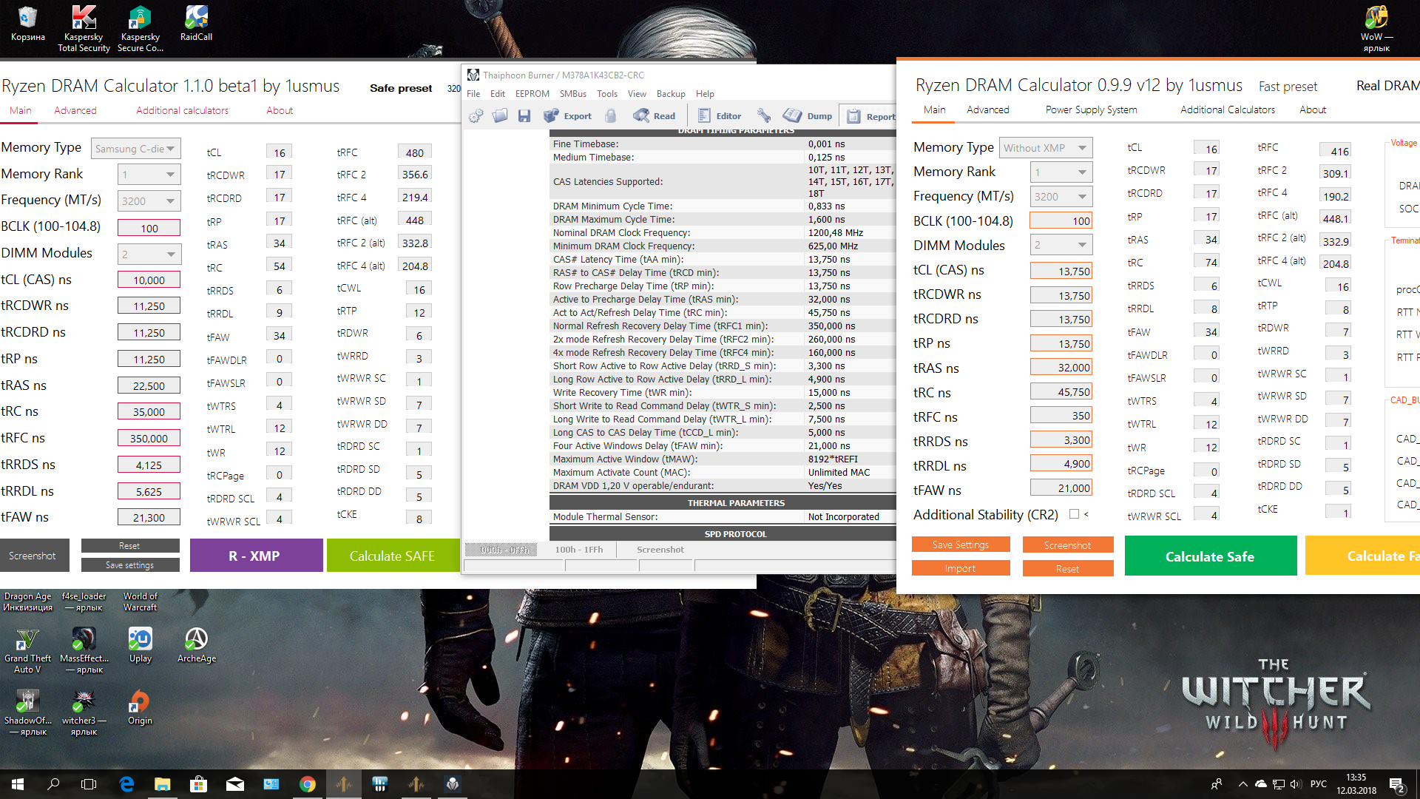Toggle Additional Stability (CR2) checkbox

click(x=1074, y=514)
